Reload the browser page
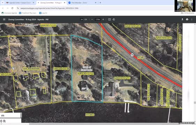 [x=12, y=8]
